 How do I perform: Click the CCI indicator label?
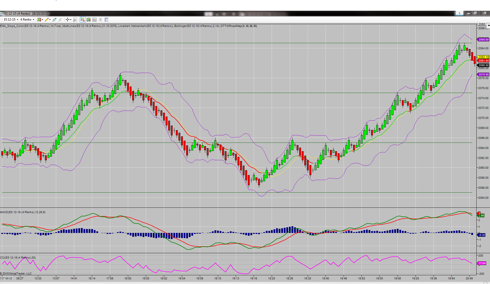tap(18, 258)
